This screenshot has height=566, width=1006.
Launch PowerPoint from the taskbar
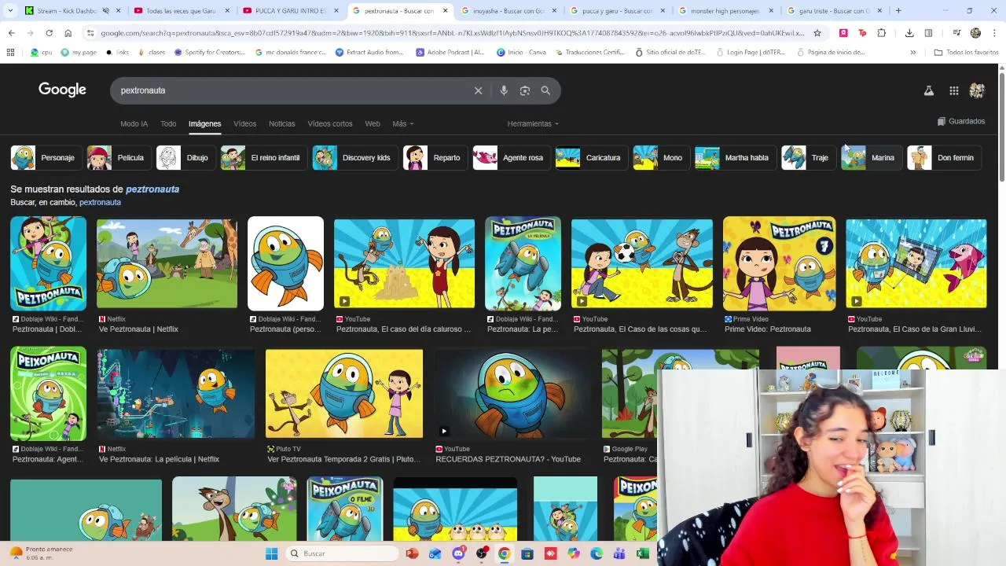coord(412,553)
